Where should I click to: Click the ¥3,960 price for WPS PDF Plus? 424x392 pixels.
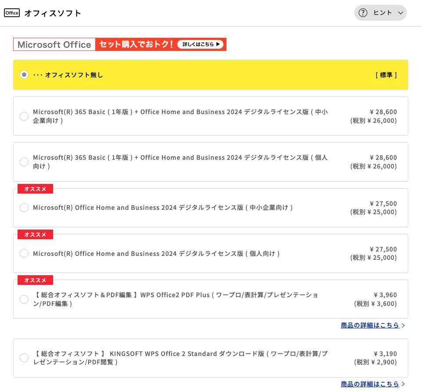coord(385,295)
